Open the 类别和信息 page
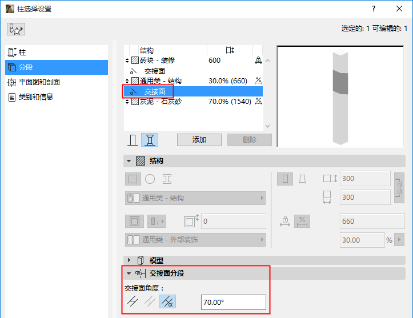413x318 pixels. [57, 97]
